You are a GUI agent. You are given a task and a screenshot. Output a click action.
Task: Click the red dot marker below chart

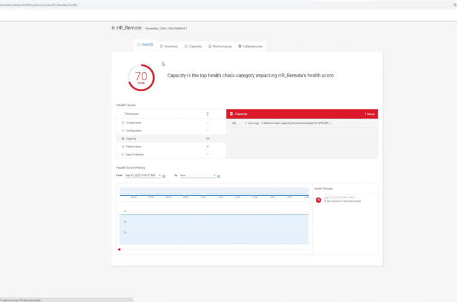[x=119, y=249]
